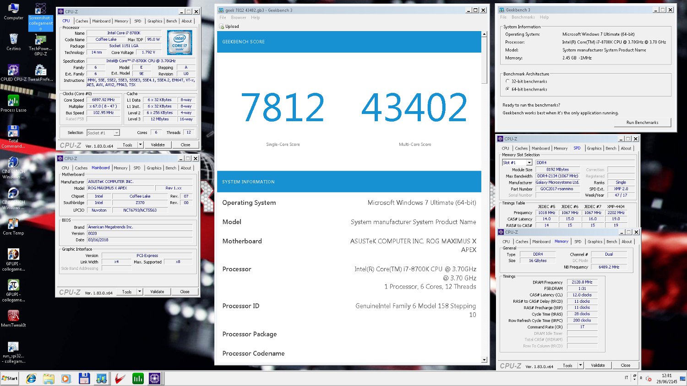The width and height of the screenshot is (687, 386).
Task: Select 64-bit benchmarks radio button
Action: click(x=507, y=89)
